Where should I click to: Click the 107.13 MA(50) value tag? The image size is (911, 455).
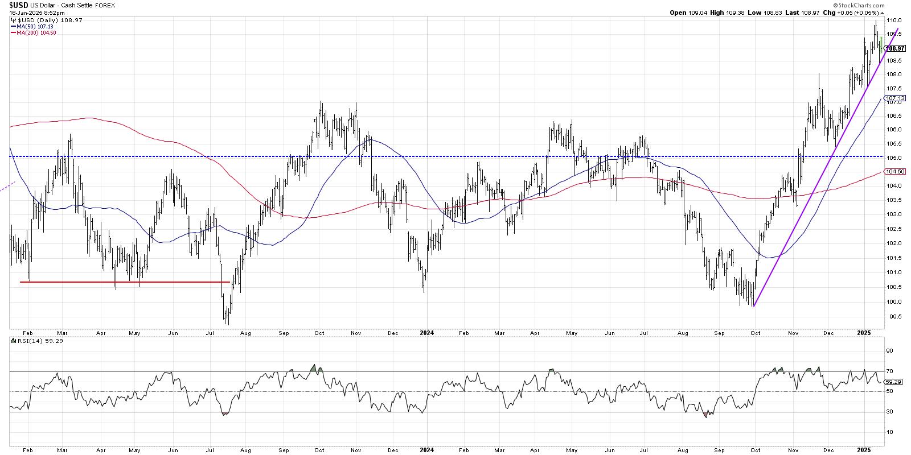point(894,98)
